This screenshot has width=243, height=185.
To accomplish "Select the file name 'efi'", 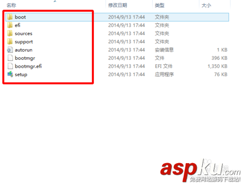I will (x=17, y=25).
